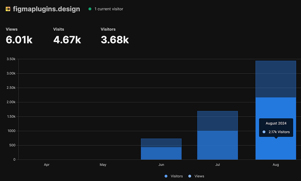
Task: Click the Visitors legend color dot
Action: 166,176
